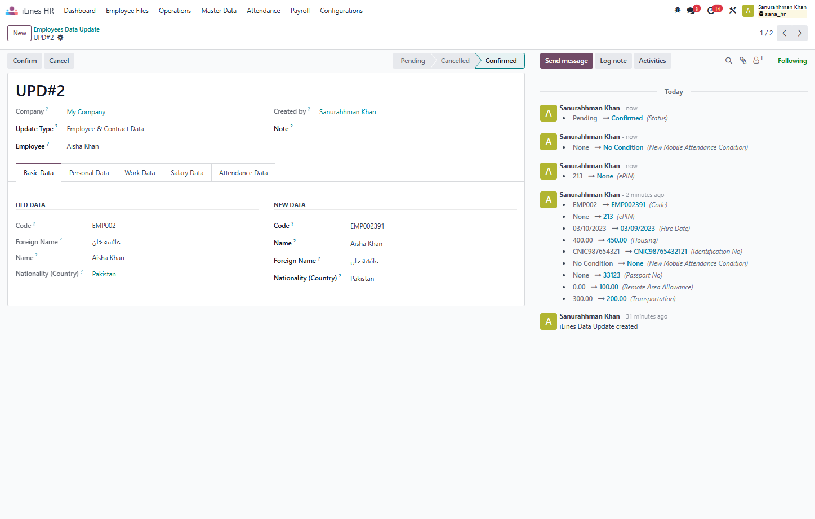Select the Cancelled status stage

(455, 61)
